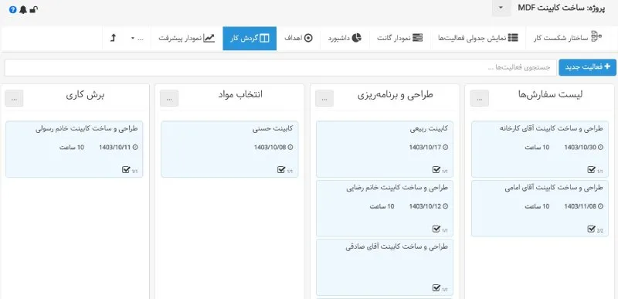Screen dimensions: 618x299
Task: Switch to نمایش جدولی فعالیت‌ها tab
Action: coord(478,38)
